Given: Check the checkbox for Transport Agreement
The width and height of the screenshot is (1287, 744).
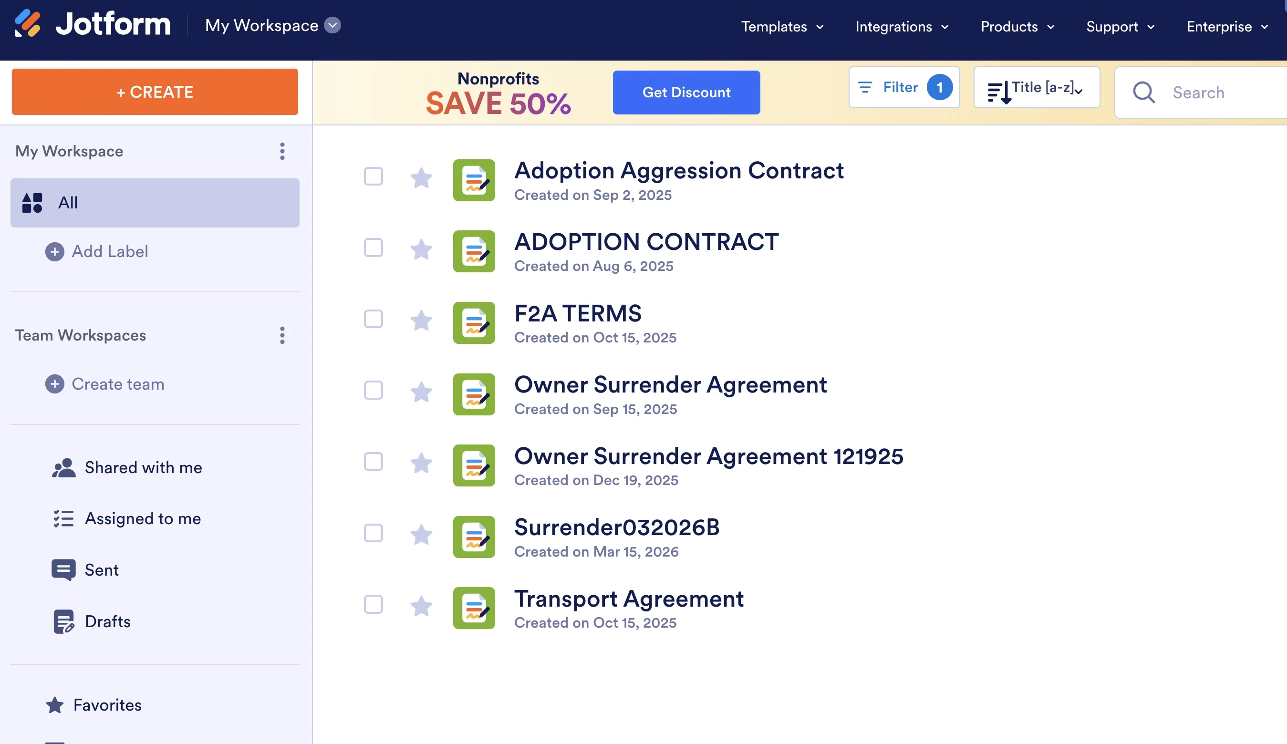Looking at the screenshot, I should click(374, 605).
